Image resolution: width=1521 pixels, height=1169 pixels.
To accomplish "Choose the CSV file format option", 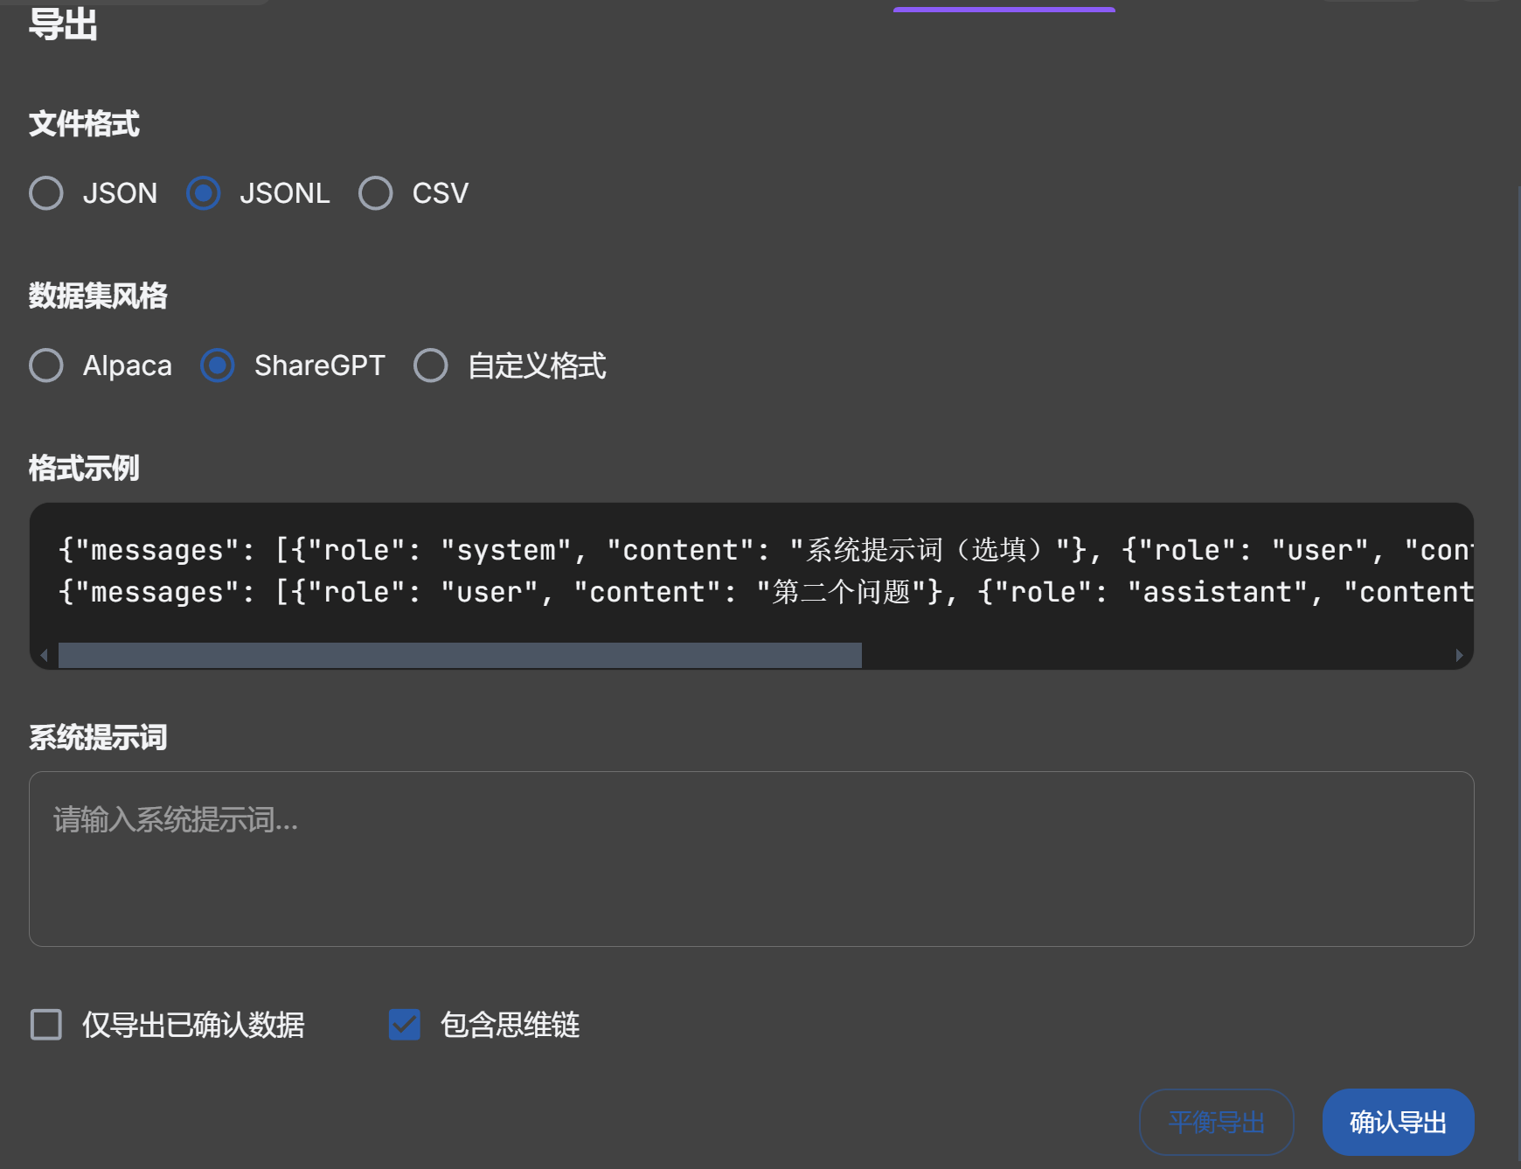I will 376,193.
